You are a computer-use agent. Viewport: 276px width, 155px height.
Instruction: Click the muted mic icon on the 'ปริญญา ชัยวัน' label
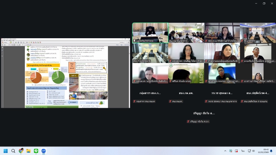click(188, 121)
